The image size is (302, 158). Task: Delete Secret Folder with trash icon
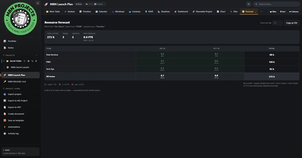tap(36, 61)
